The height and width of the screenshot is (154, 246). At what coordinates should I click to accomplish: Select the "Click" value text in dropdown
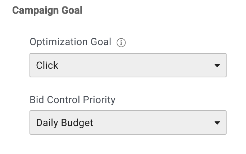(47, 65)
